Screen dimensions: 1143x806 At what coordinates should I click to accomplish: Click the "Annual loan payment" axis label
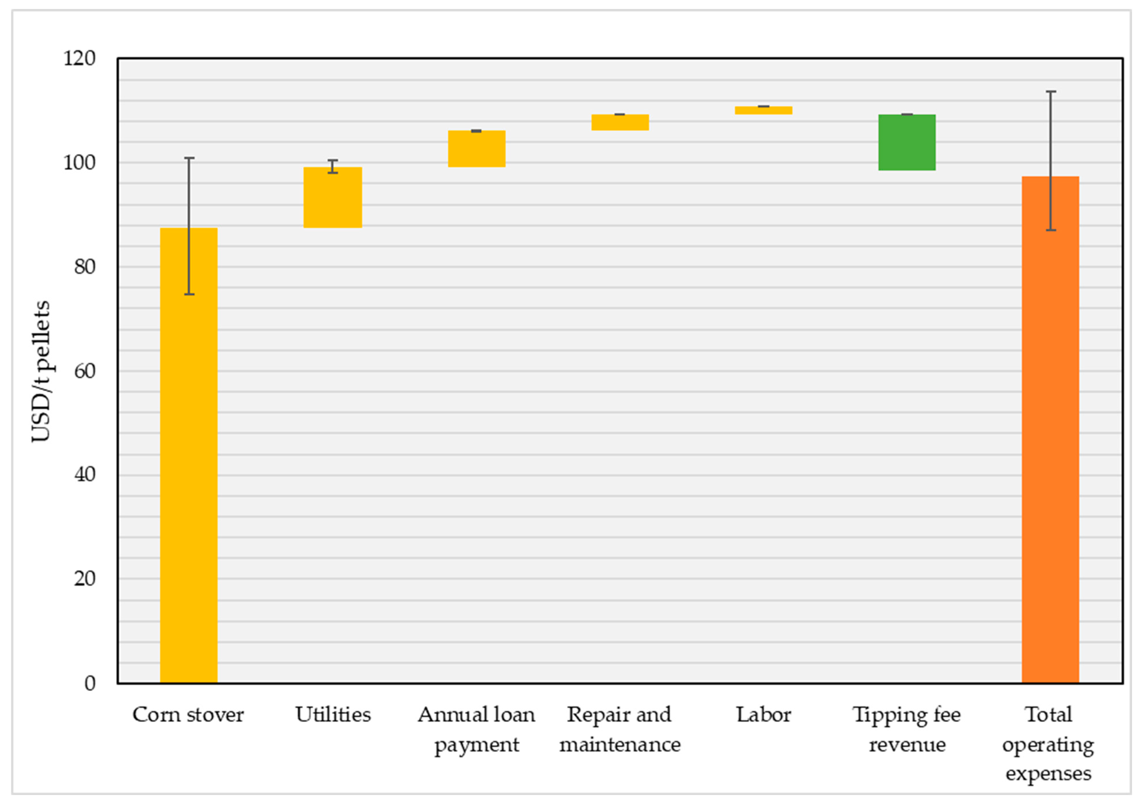(x=476, y=730)
